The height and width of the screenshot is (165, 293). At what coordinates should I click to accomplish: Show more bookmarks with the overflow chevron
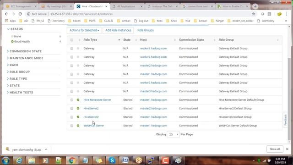(286, 21)
